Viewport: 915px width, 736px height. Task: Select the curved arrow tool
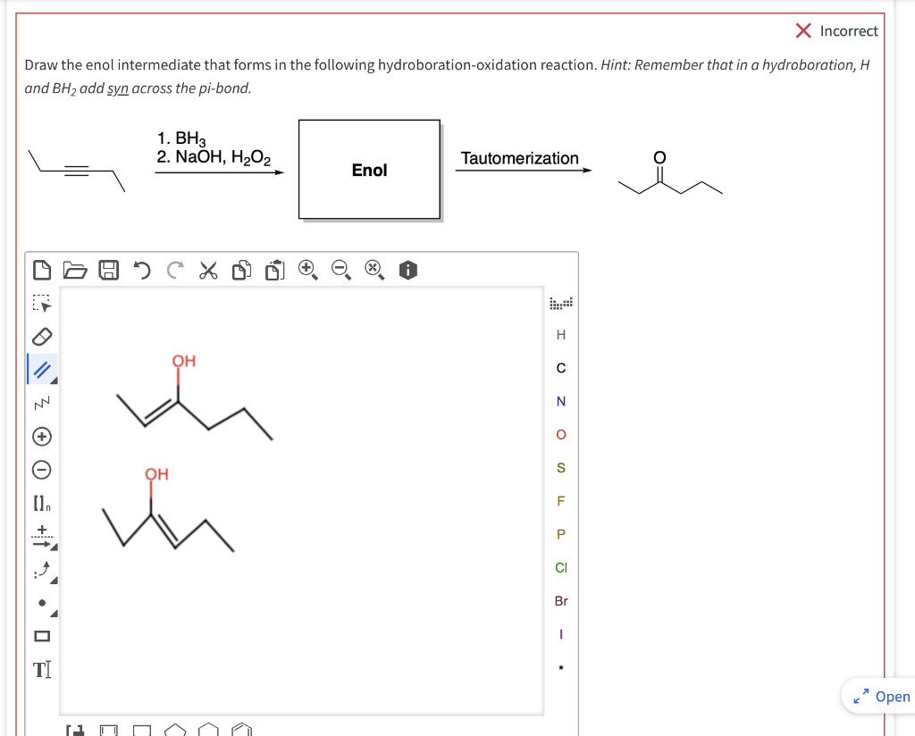40,569
